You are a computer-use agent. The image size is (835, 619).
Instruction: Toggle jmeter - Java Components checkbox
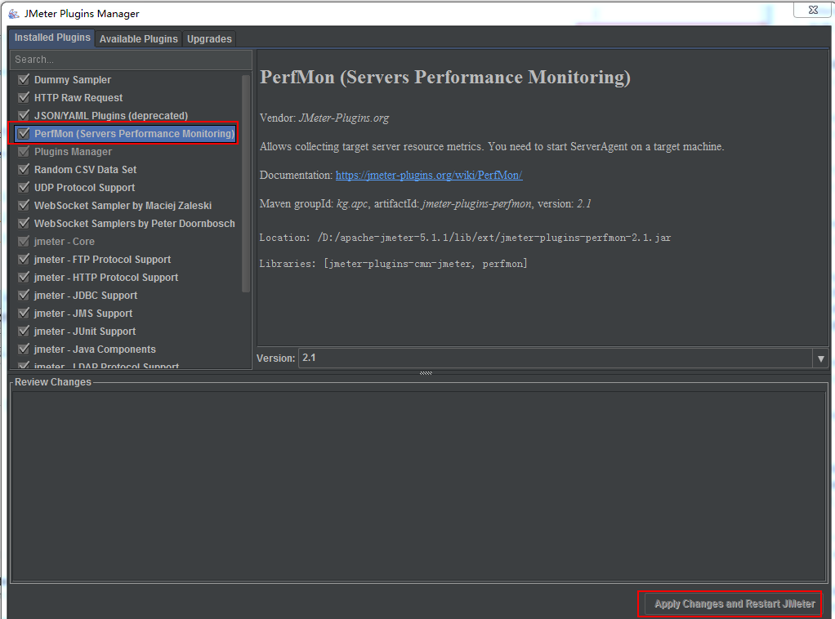(x=24, y=350)
